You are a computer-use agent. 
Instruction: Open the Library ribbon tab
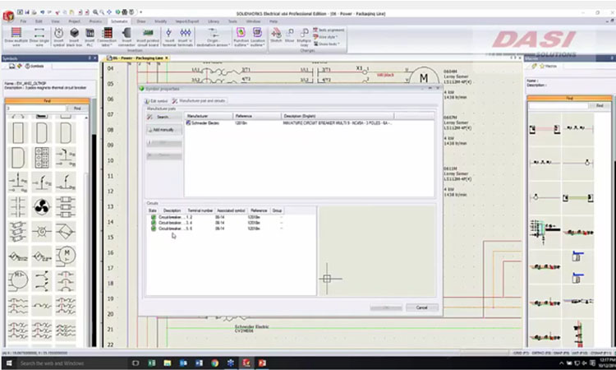213,21
